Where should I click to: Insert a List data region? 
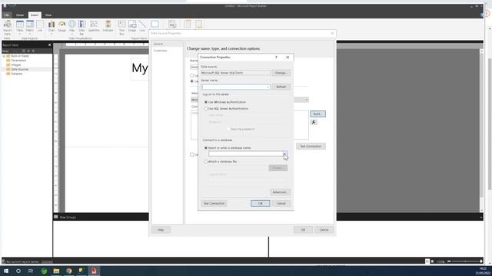40,26
